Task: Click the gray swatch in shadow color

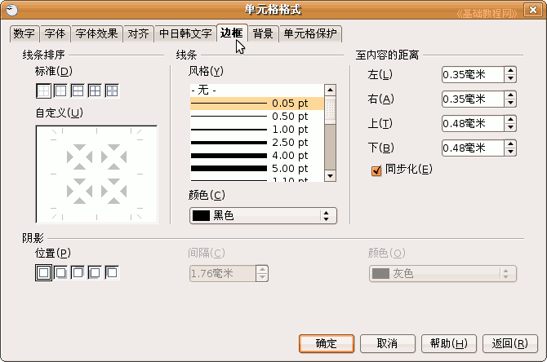Action: (380, 273)
